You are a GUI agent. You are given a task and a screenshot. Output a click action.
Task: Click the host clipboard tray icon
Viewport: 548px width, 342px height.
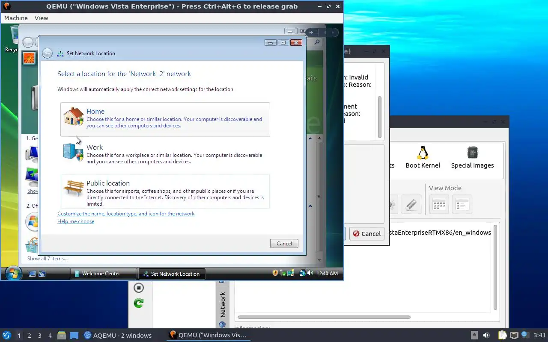coord(502,335)
